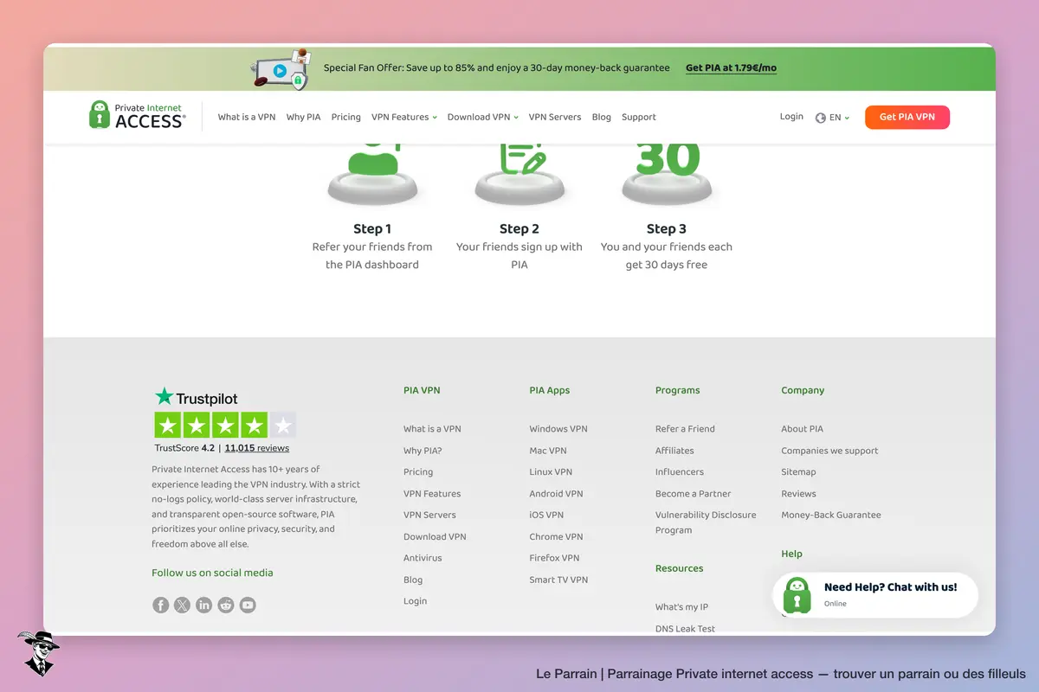Image resolution: width=1039 pixels, height=692 pixels.
Task: Expand the Download VPN dropdown menu
Action: point(482,117)
